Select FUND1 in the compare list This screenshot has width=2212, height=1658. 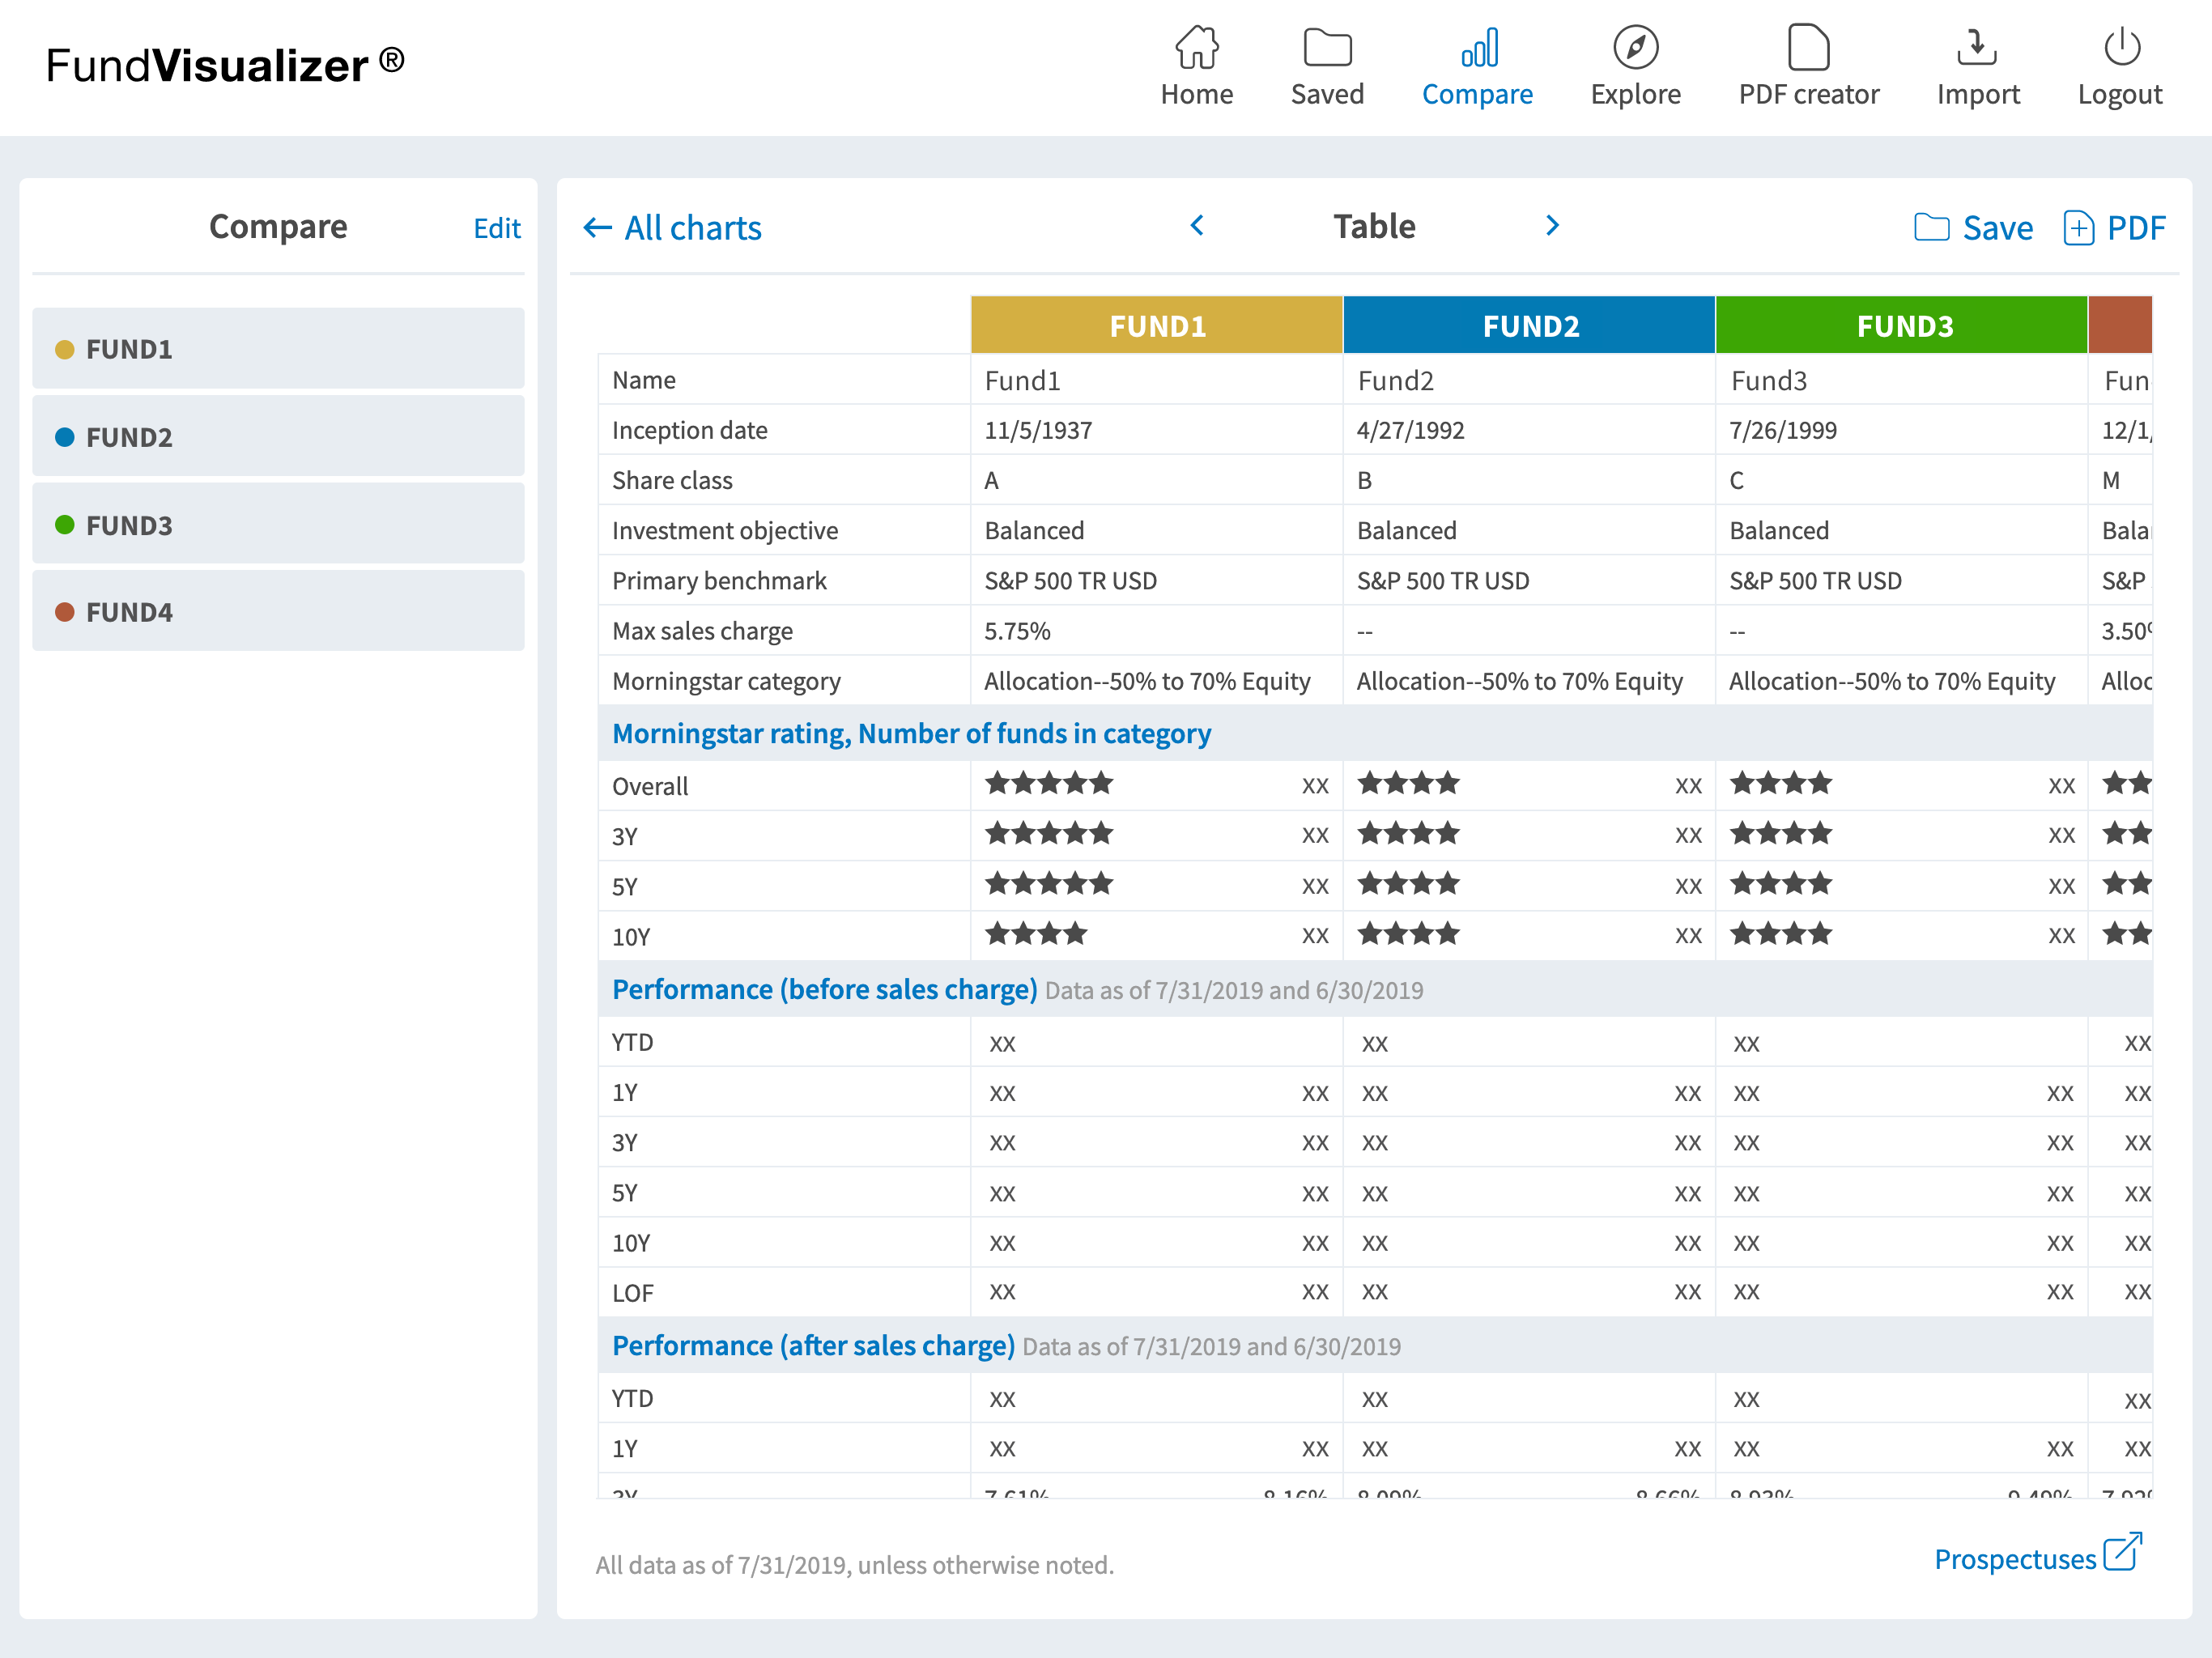[x=278, y=349]
